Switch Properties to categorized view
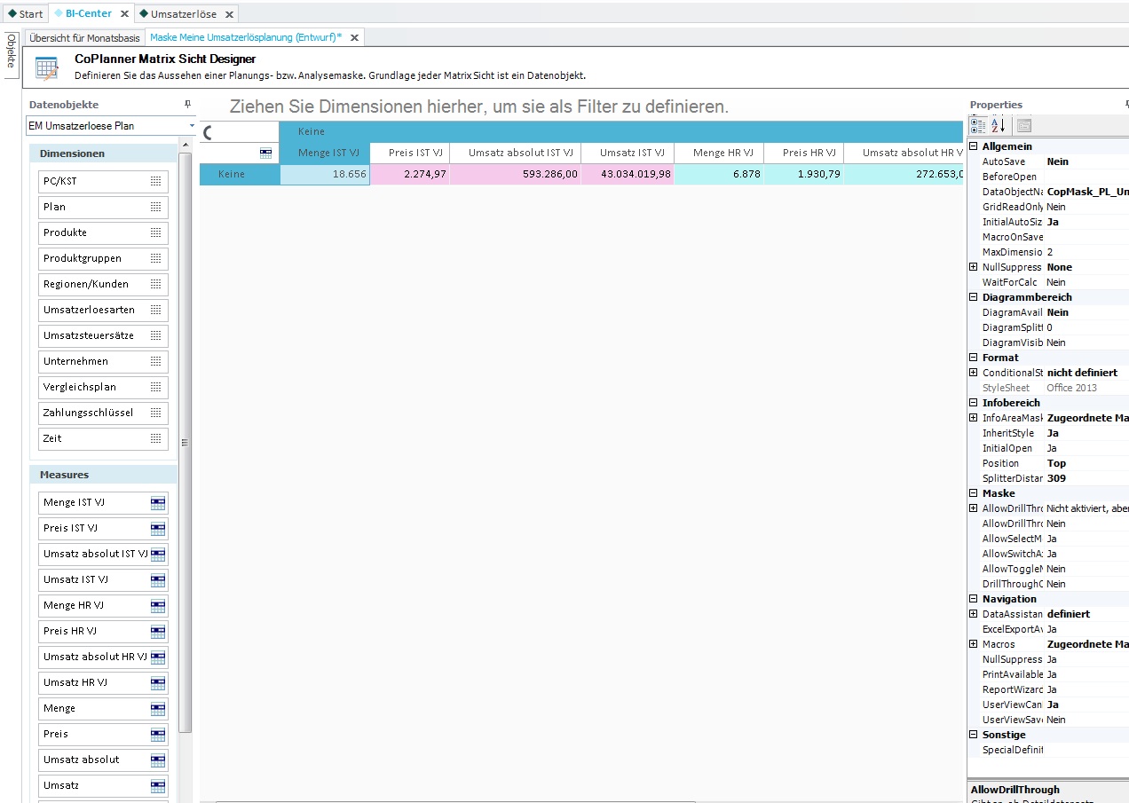1129x803 pixels. (977, 125)
